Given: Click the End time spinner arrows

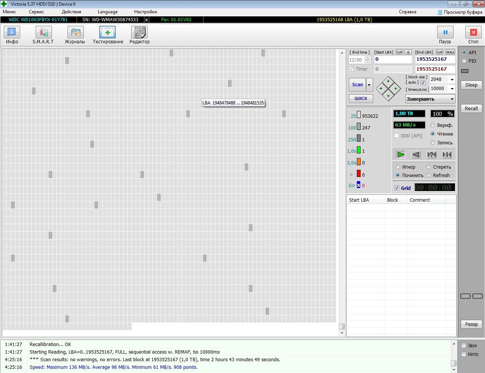Looking at the screenshot, I should [x=367, y=60].
